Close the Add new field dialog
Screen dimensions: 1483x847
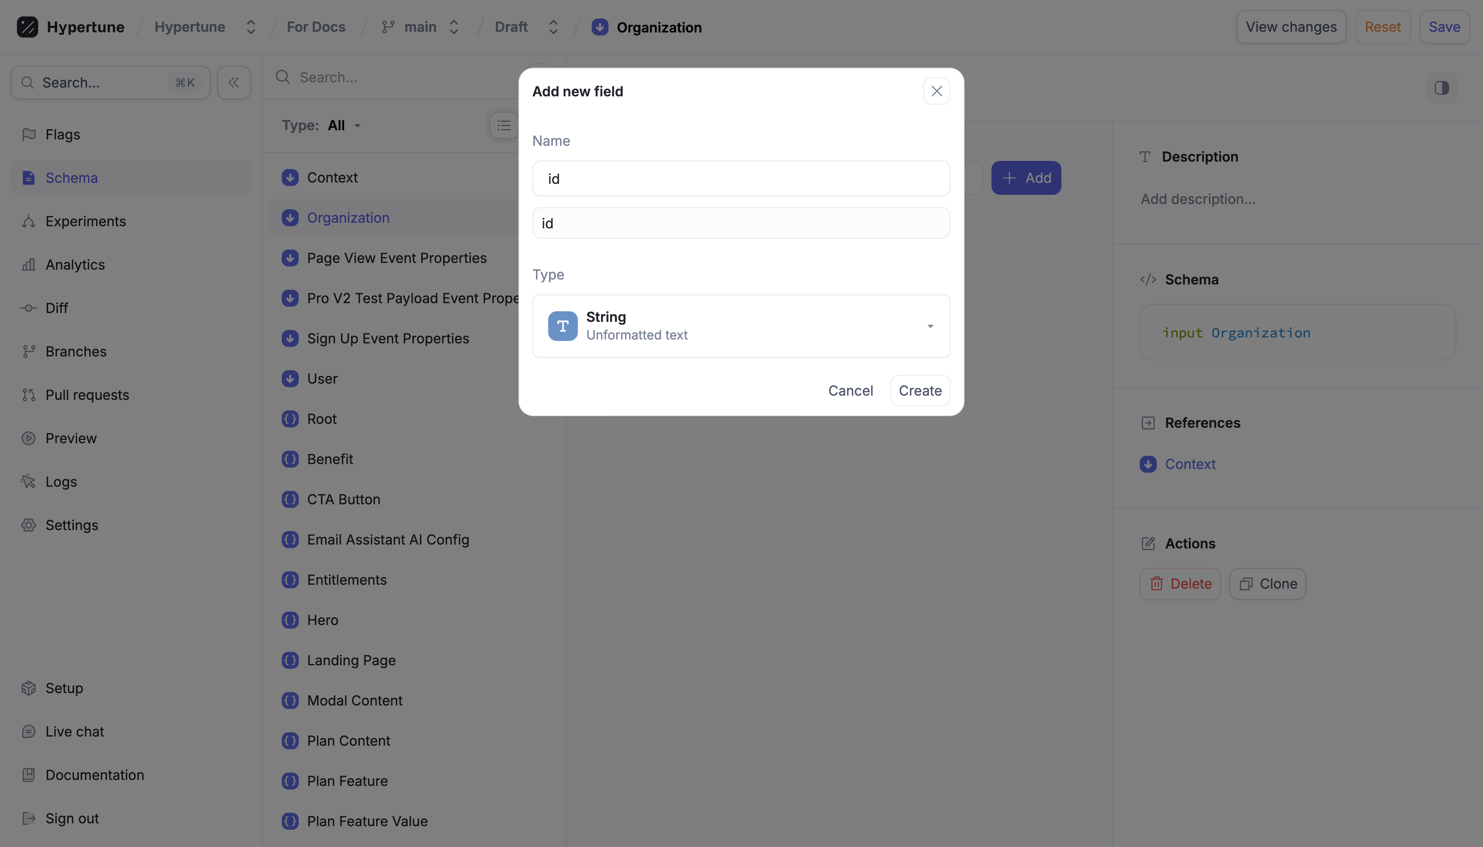[x=936, y=91]
